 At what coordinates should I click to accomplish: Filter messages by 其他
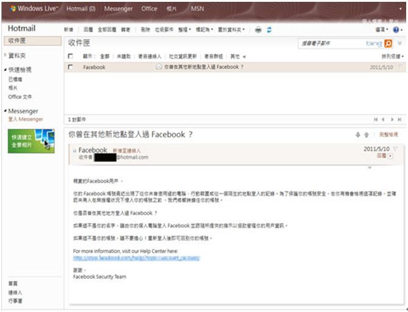[235, 56]
